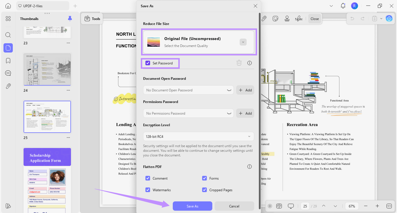Click the trash icon beside Set Password
Image resolution: width=397 pixels, height=213 pixels.
pos(239,63)
